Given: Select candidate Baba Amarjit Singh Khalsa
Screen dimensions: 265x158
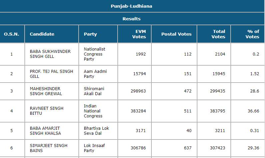Looking at the screenshot, I should pyautogui.click(x=45, y=131).
